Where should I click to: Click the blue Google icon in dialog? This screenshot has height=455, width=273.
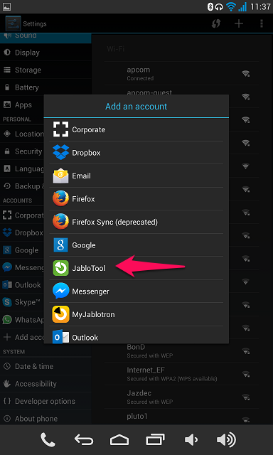[x=60, y=245]
